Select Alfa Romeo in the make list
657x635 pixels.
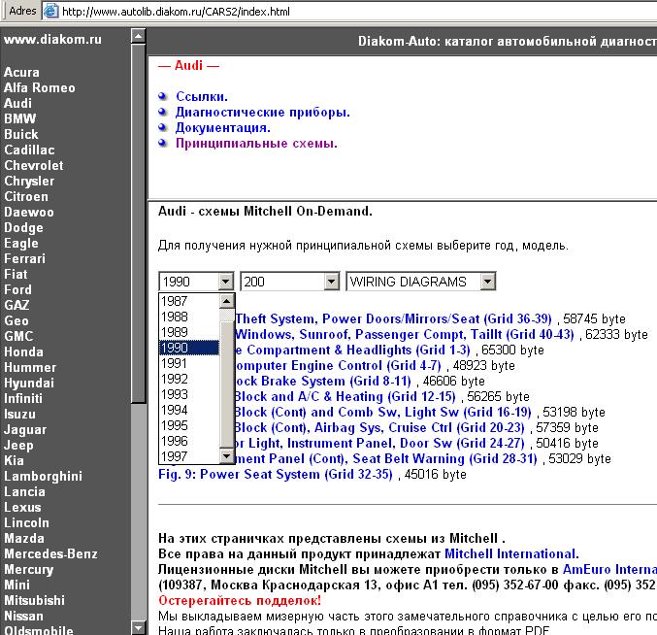pos(40,87)
